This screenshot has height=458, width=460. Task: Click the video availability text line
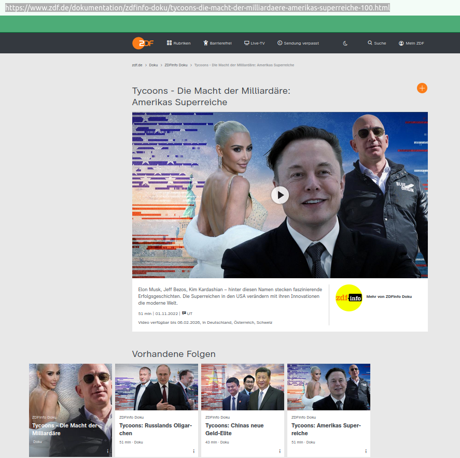[x=205, y=322]
